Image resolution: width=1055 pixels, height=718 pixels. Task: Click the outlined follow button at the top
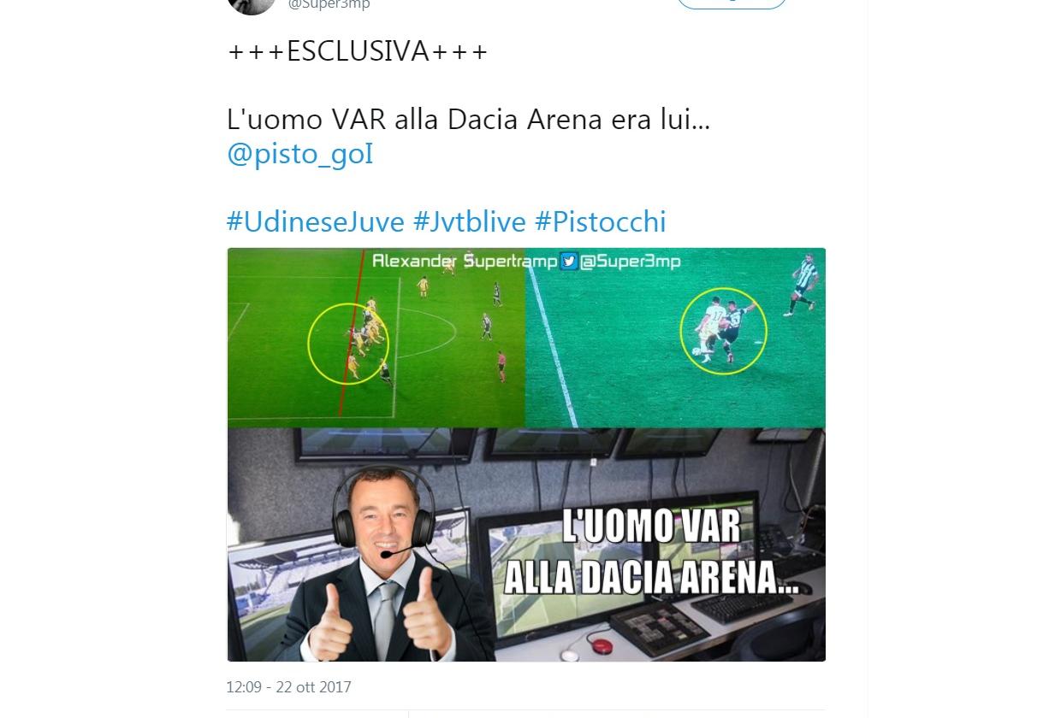pos(732,3)
